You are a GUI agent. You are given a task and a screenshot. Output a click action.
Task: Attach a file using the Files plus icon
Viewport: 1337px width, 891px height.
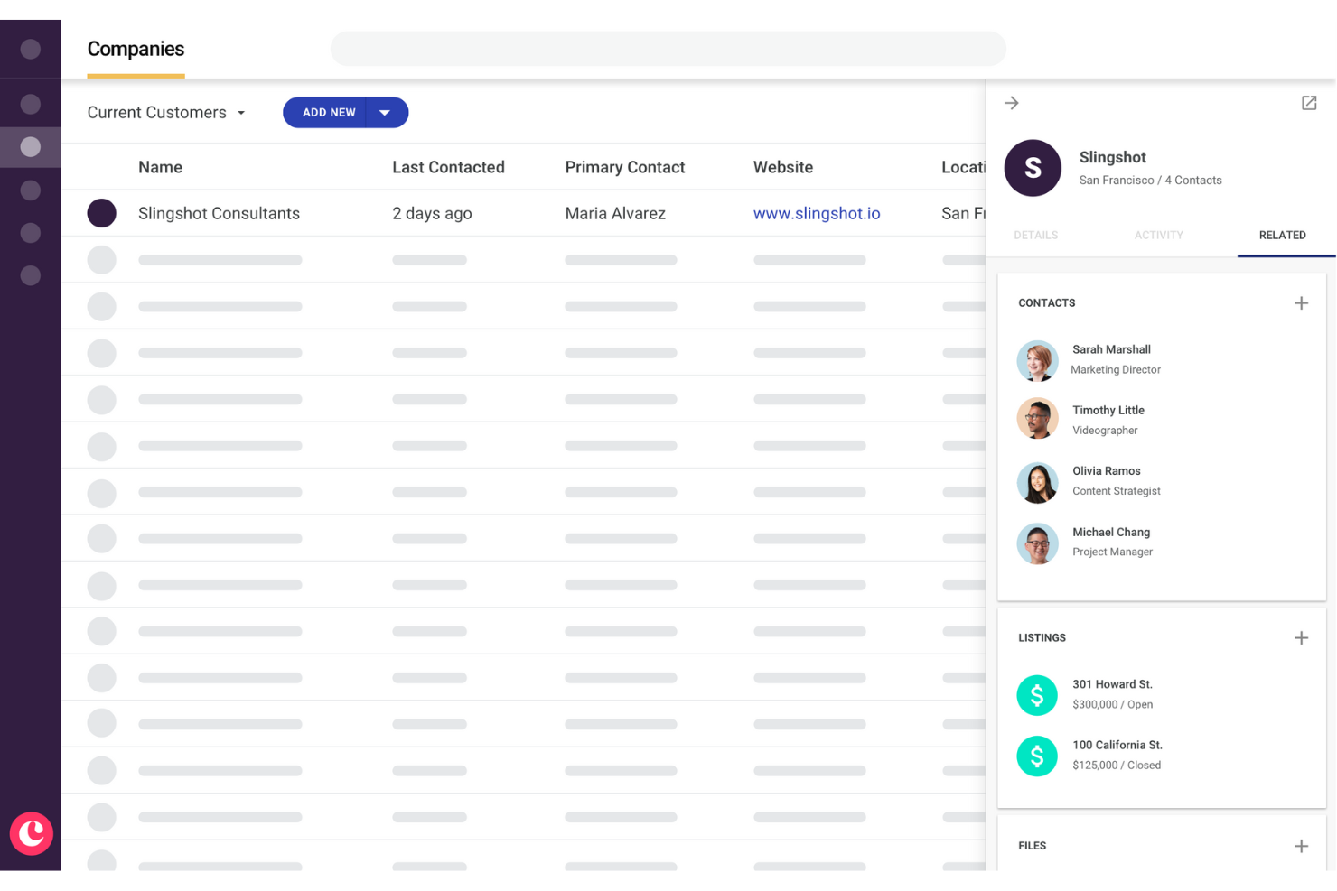[1301, 846]
